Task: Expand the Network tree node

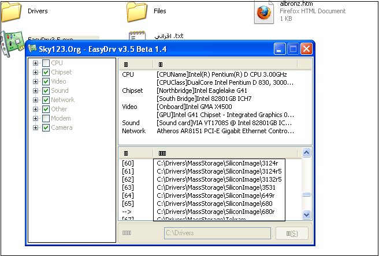Action: click(35, 100)
